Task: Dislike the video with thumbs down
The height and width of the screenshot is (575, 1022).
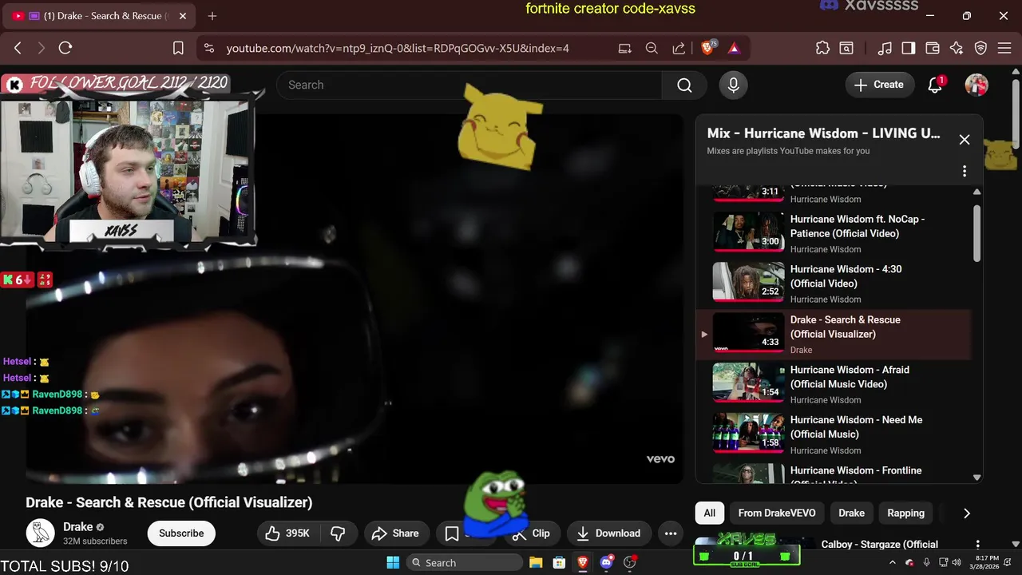Action: point(338,533)
